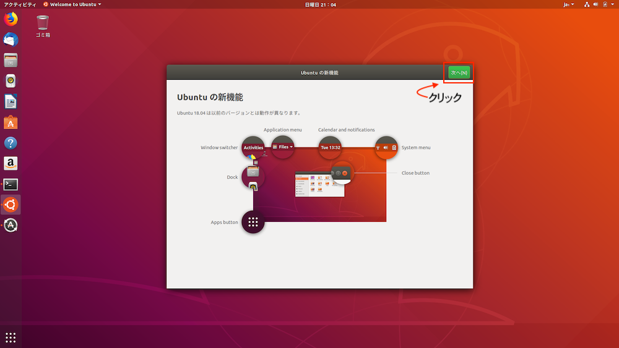Click the battery icon in top bar
The image size is (619, 348).
[605, 4]
